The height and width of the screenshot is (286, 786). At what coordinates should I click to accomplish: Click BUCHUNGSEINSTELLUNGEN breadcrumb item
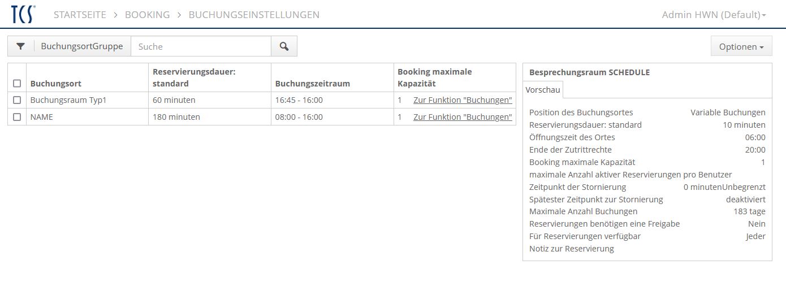(254, 15)
